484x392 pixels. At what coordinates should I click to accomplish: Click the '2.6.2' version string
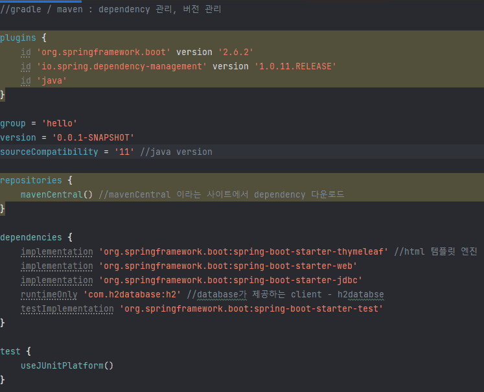click(x=236, y=52)
